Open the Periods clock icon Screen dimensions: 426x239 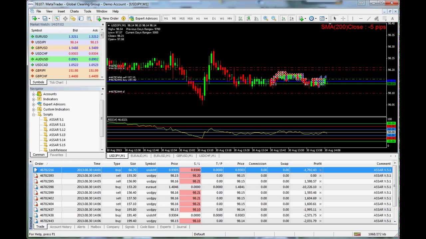(311, 19)
